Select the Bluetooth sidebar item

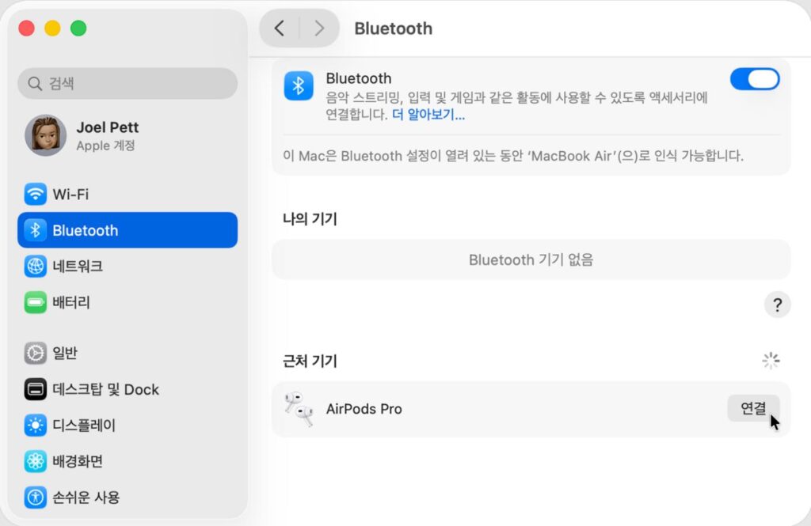[x=128, y=230]
